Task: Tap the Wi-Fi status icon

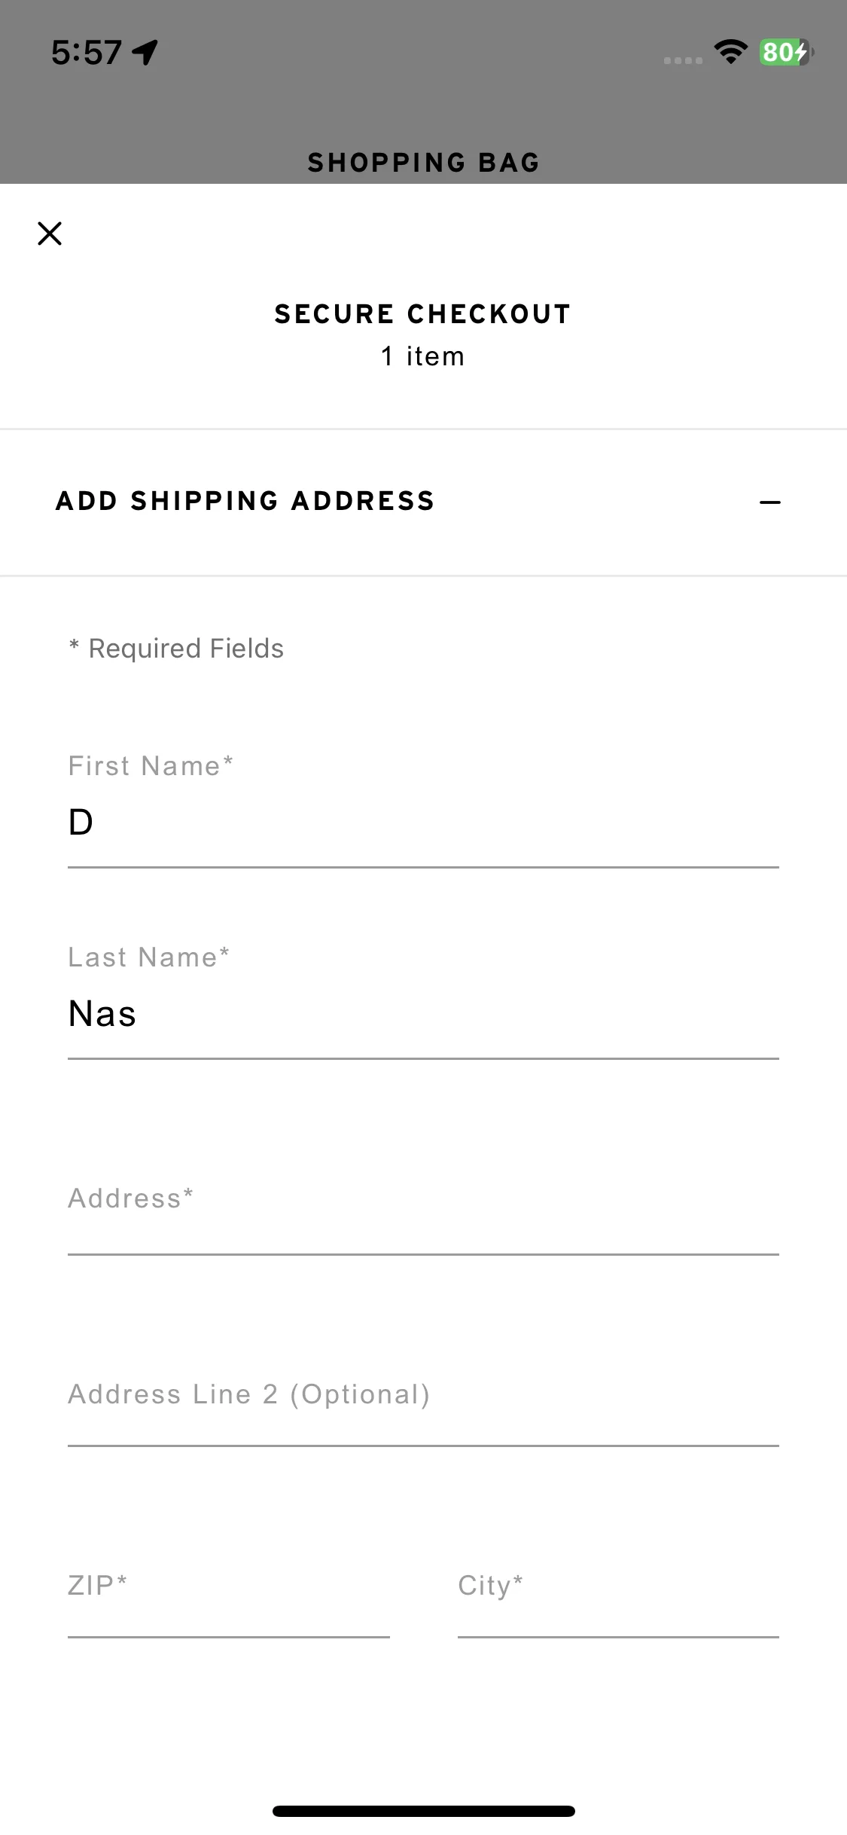Action: click(x=730, y=51)
